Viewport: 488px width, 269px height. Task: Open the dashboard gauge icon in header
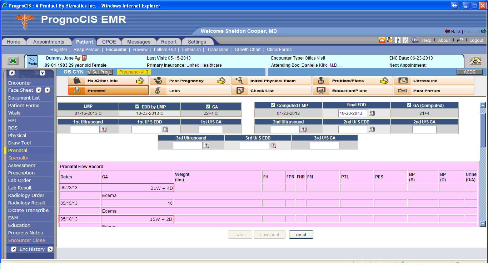click(x=382, y=40)
